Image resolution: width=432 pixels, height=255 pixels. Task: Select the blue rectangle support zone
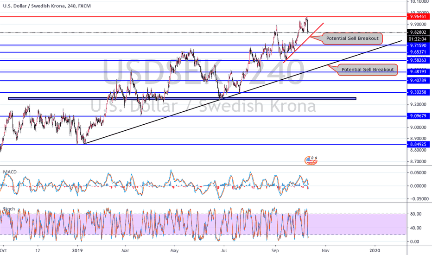point(182,98)
